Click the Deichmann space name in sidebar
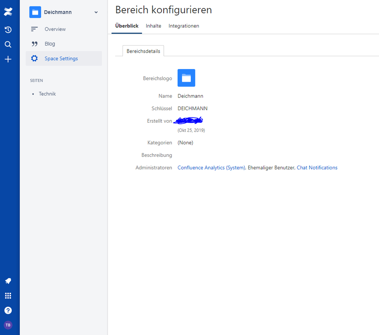 [58, 12]
